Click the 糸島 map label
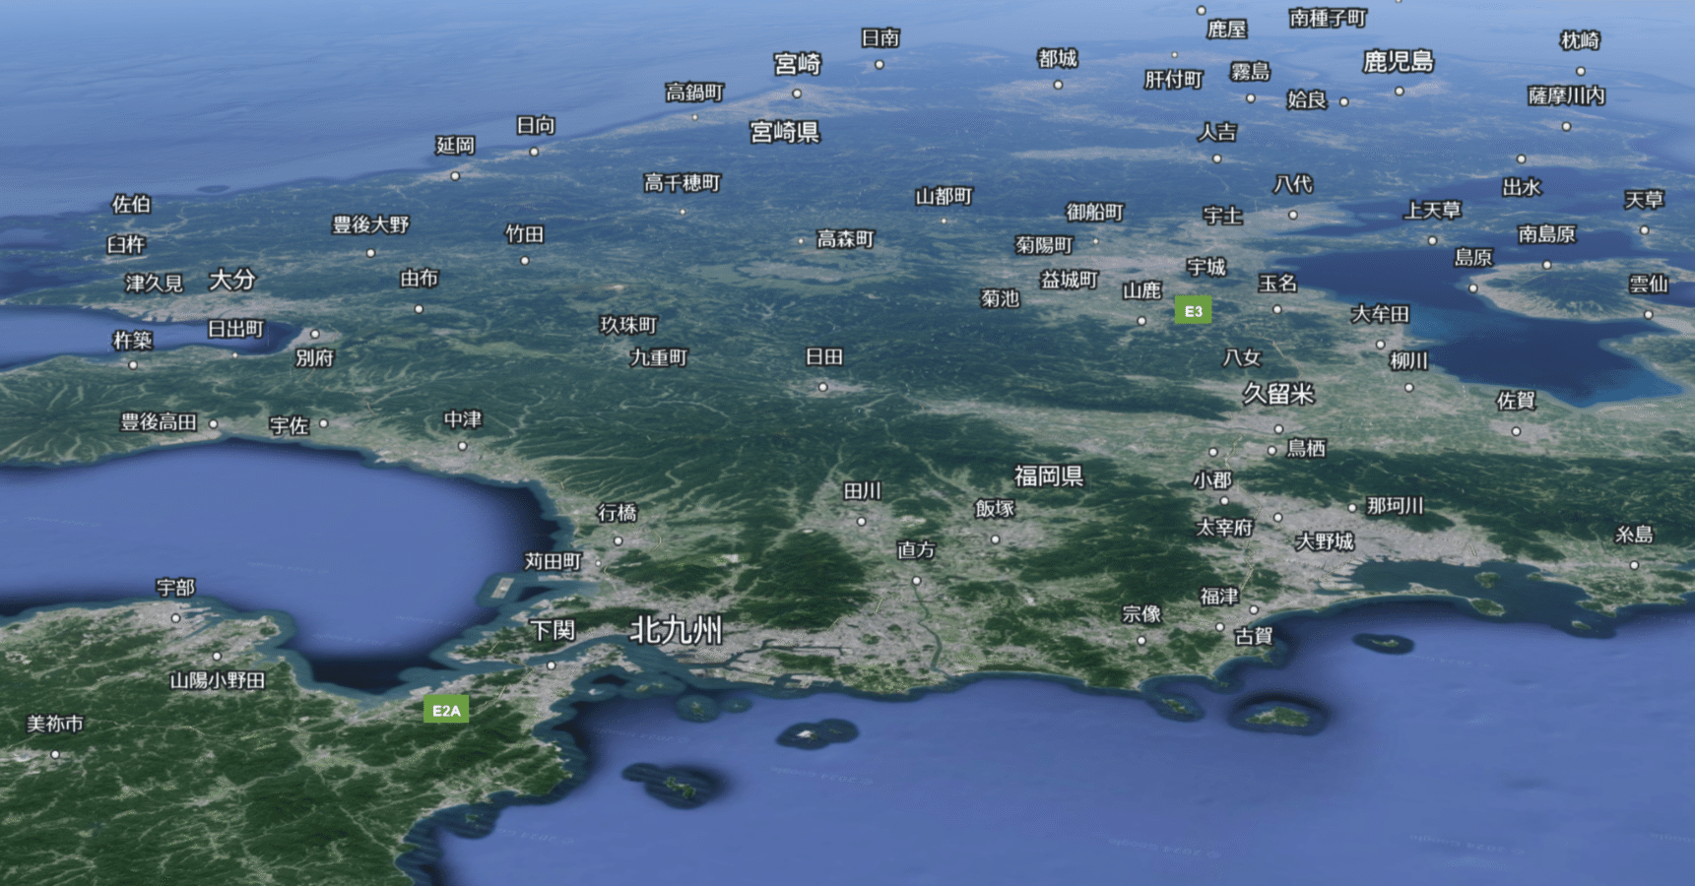The width and height of the screenshot is (1695, 886). pos(1634,535)
